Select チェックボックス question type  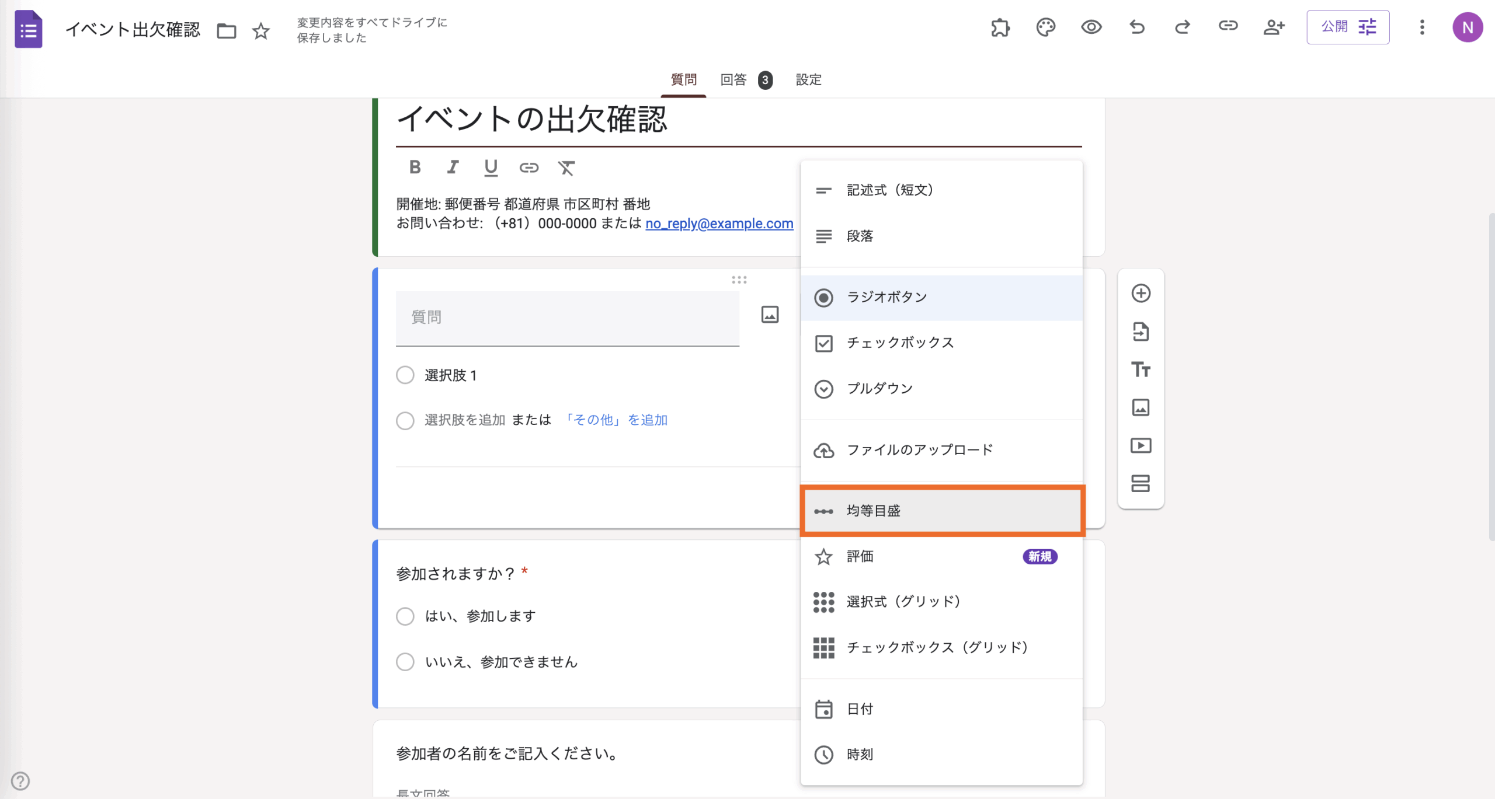(900, 343)
